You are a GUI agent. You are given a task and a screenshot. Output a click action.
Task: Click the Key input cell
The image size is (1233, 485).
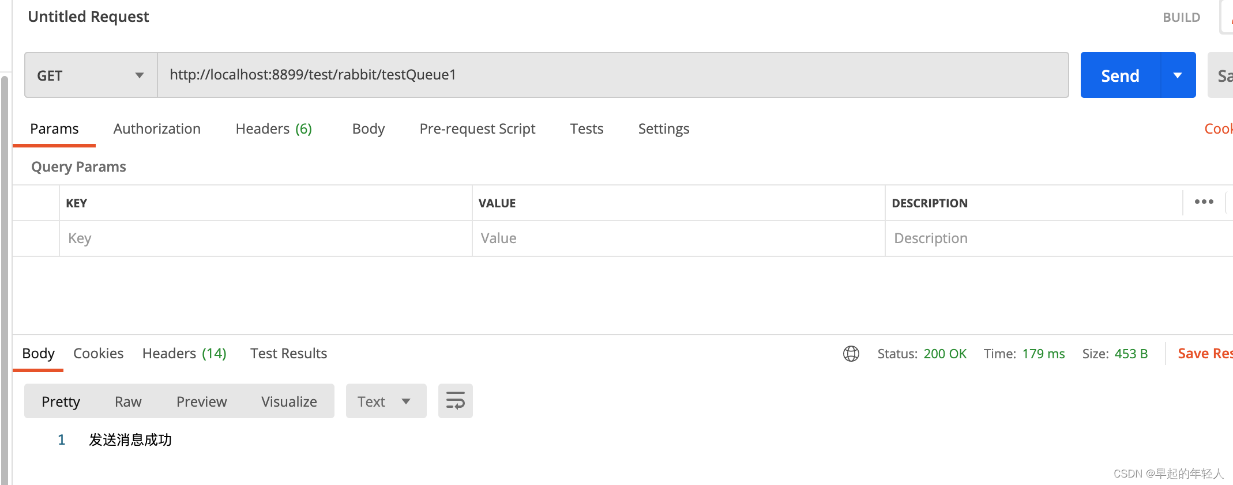[x=265, y=238]
